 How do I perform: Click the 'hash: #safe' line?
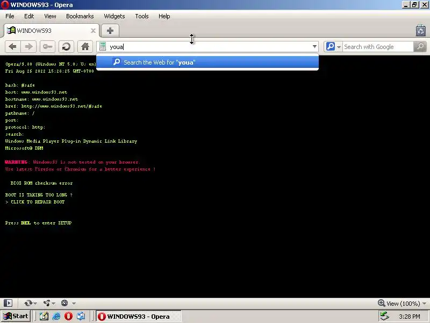click(20, 85)
